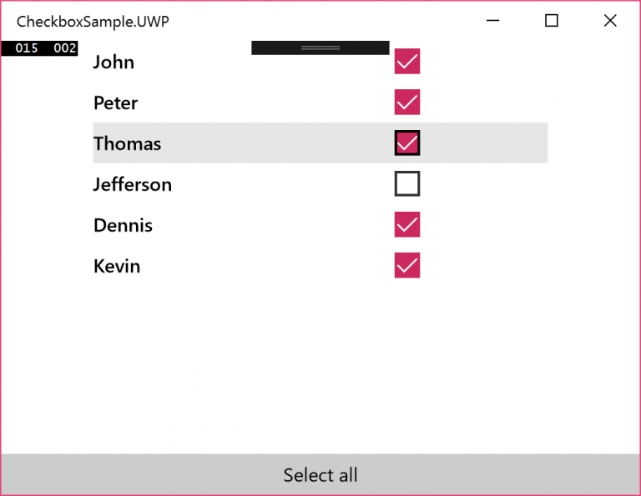Close the CheckboxSample.UWP window

610,20
